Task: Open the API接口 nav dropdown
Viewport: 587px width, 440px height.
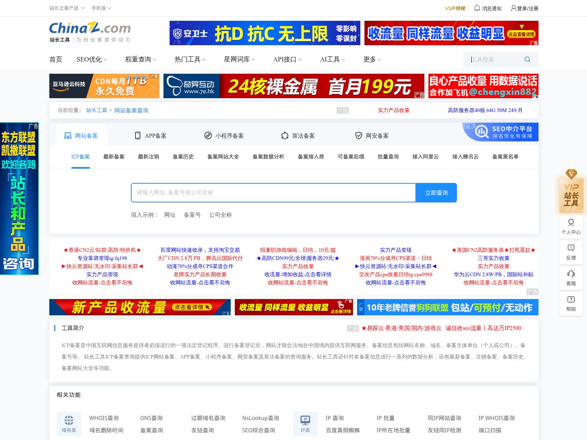Action: coord(287,59)
